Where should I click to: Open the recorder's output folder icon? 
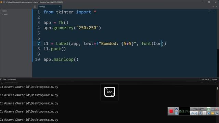coord(212,113)
